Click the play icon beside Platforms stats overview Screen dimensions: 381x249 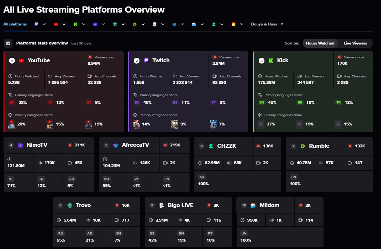tap(8, 43)
